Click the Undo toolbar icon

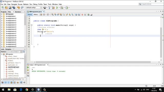click(x=18, y=8)
